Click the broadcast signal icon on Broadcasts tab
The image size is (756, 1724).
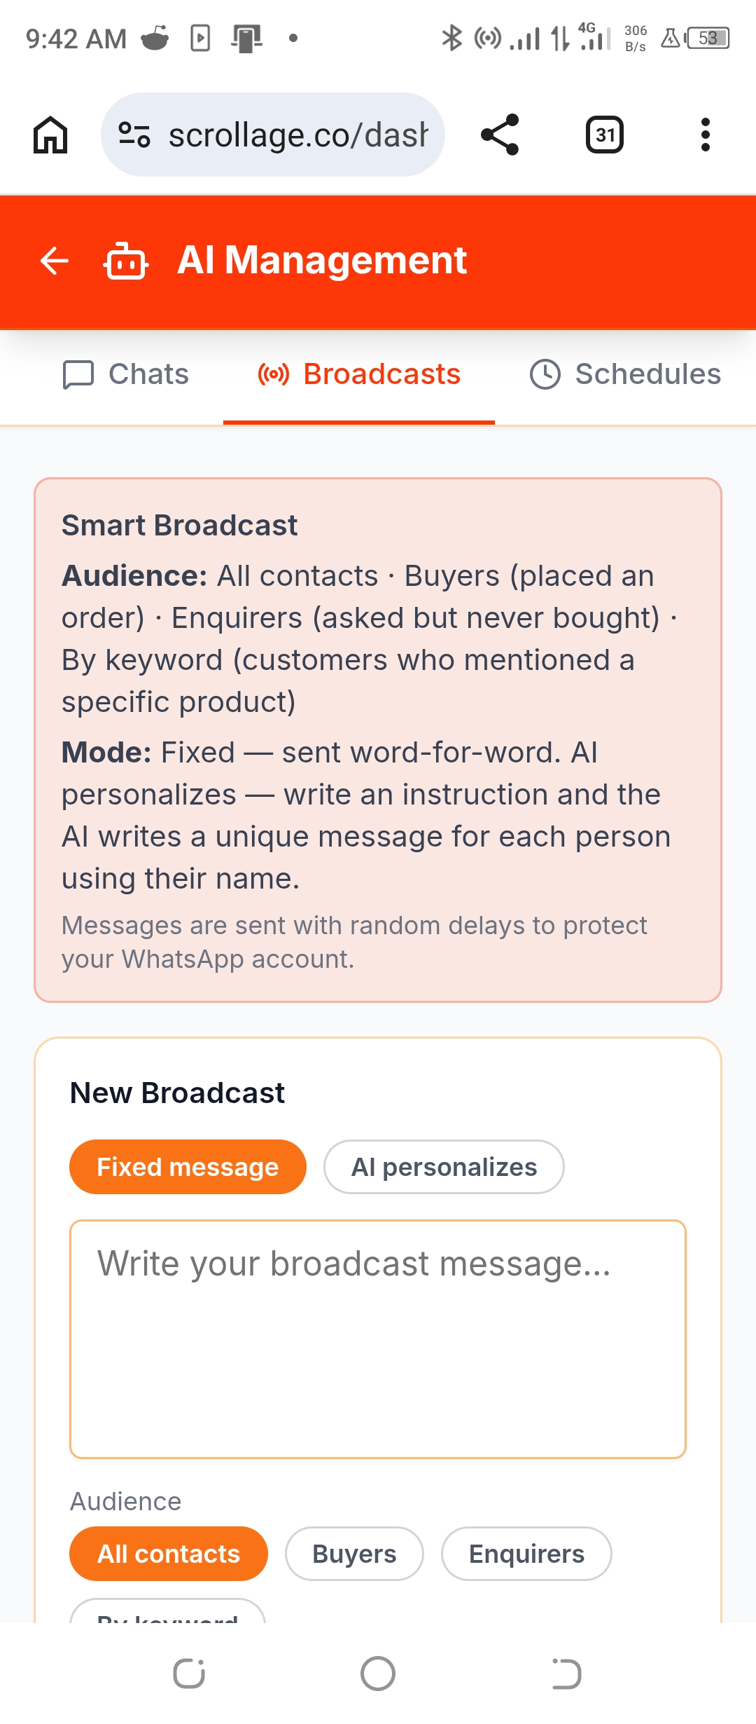273,374
